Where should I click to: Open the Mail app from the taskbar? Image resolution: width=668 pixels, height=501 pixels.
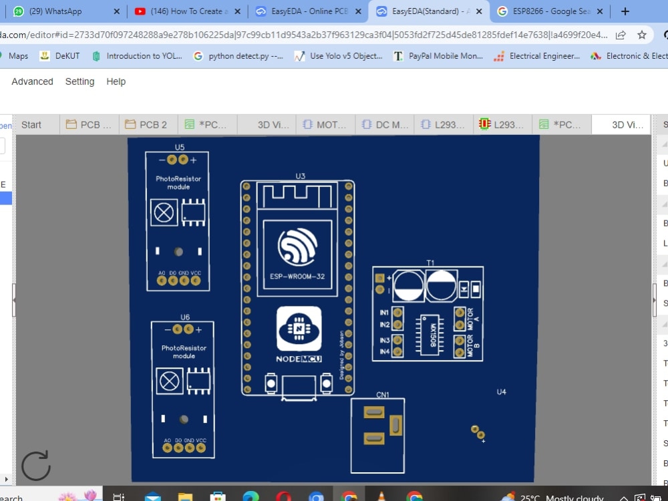[152, 497]
